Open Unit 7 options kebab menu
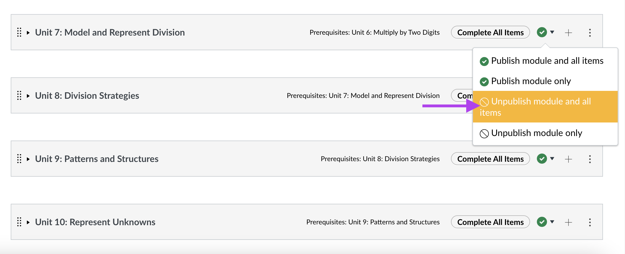Screen dimensions: 625x254 (590, 33)
